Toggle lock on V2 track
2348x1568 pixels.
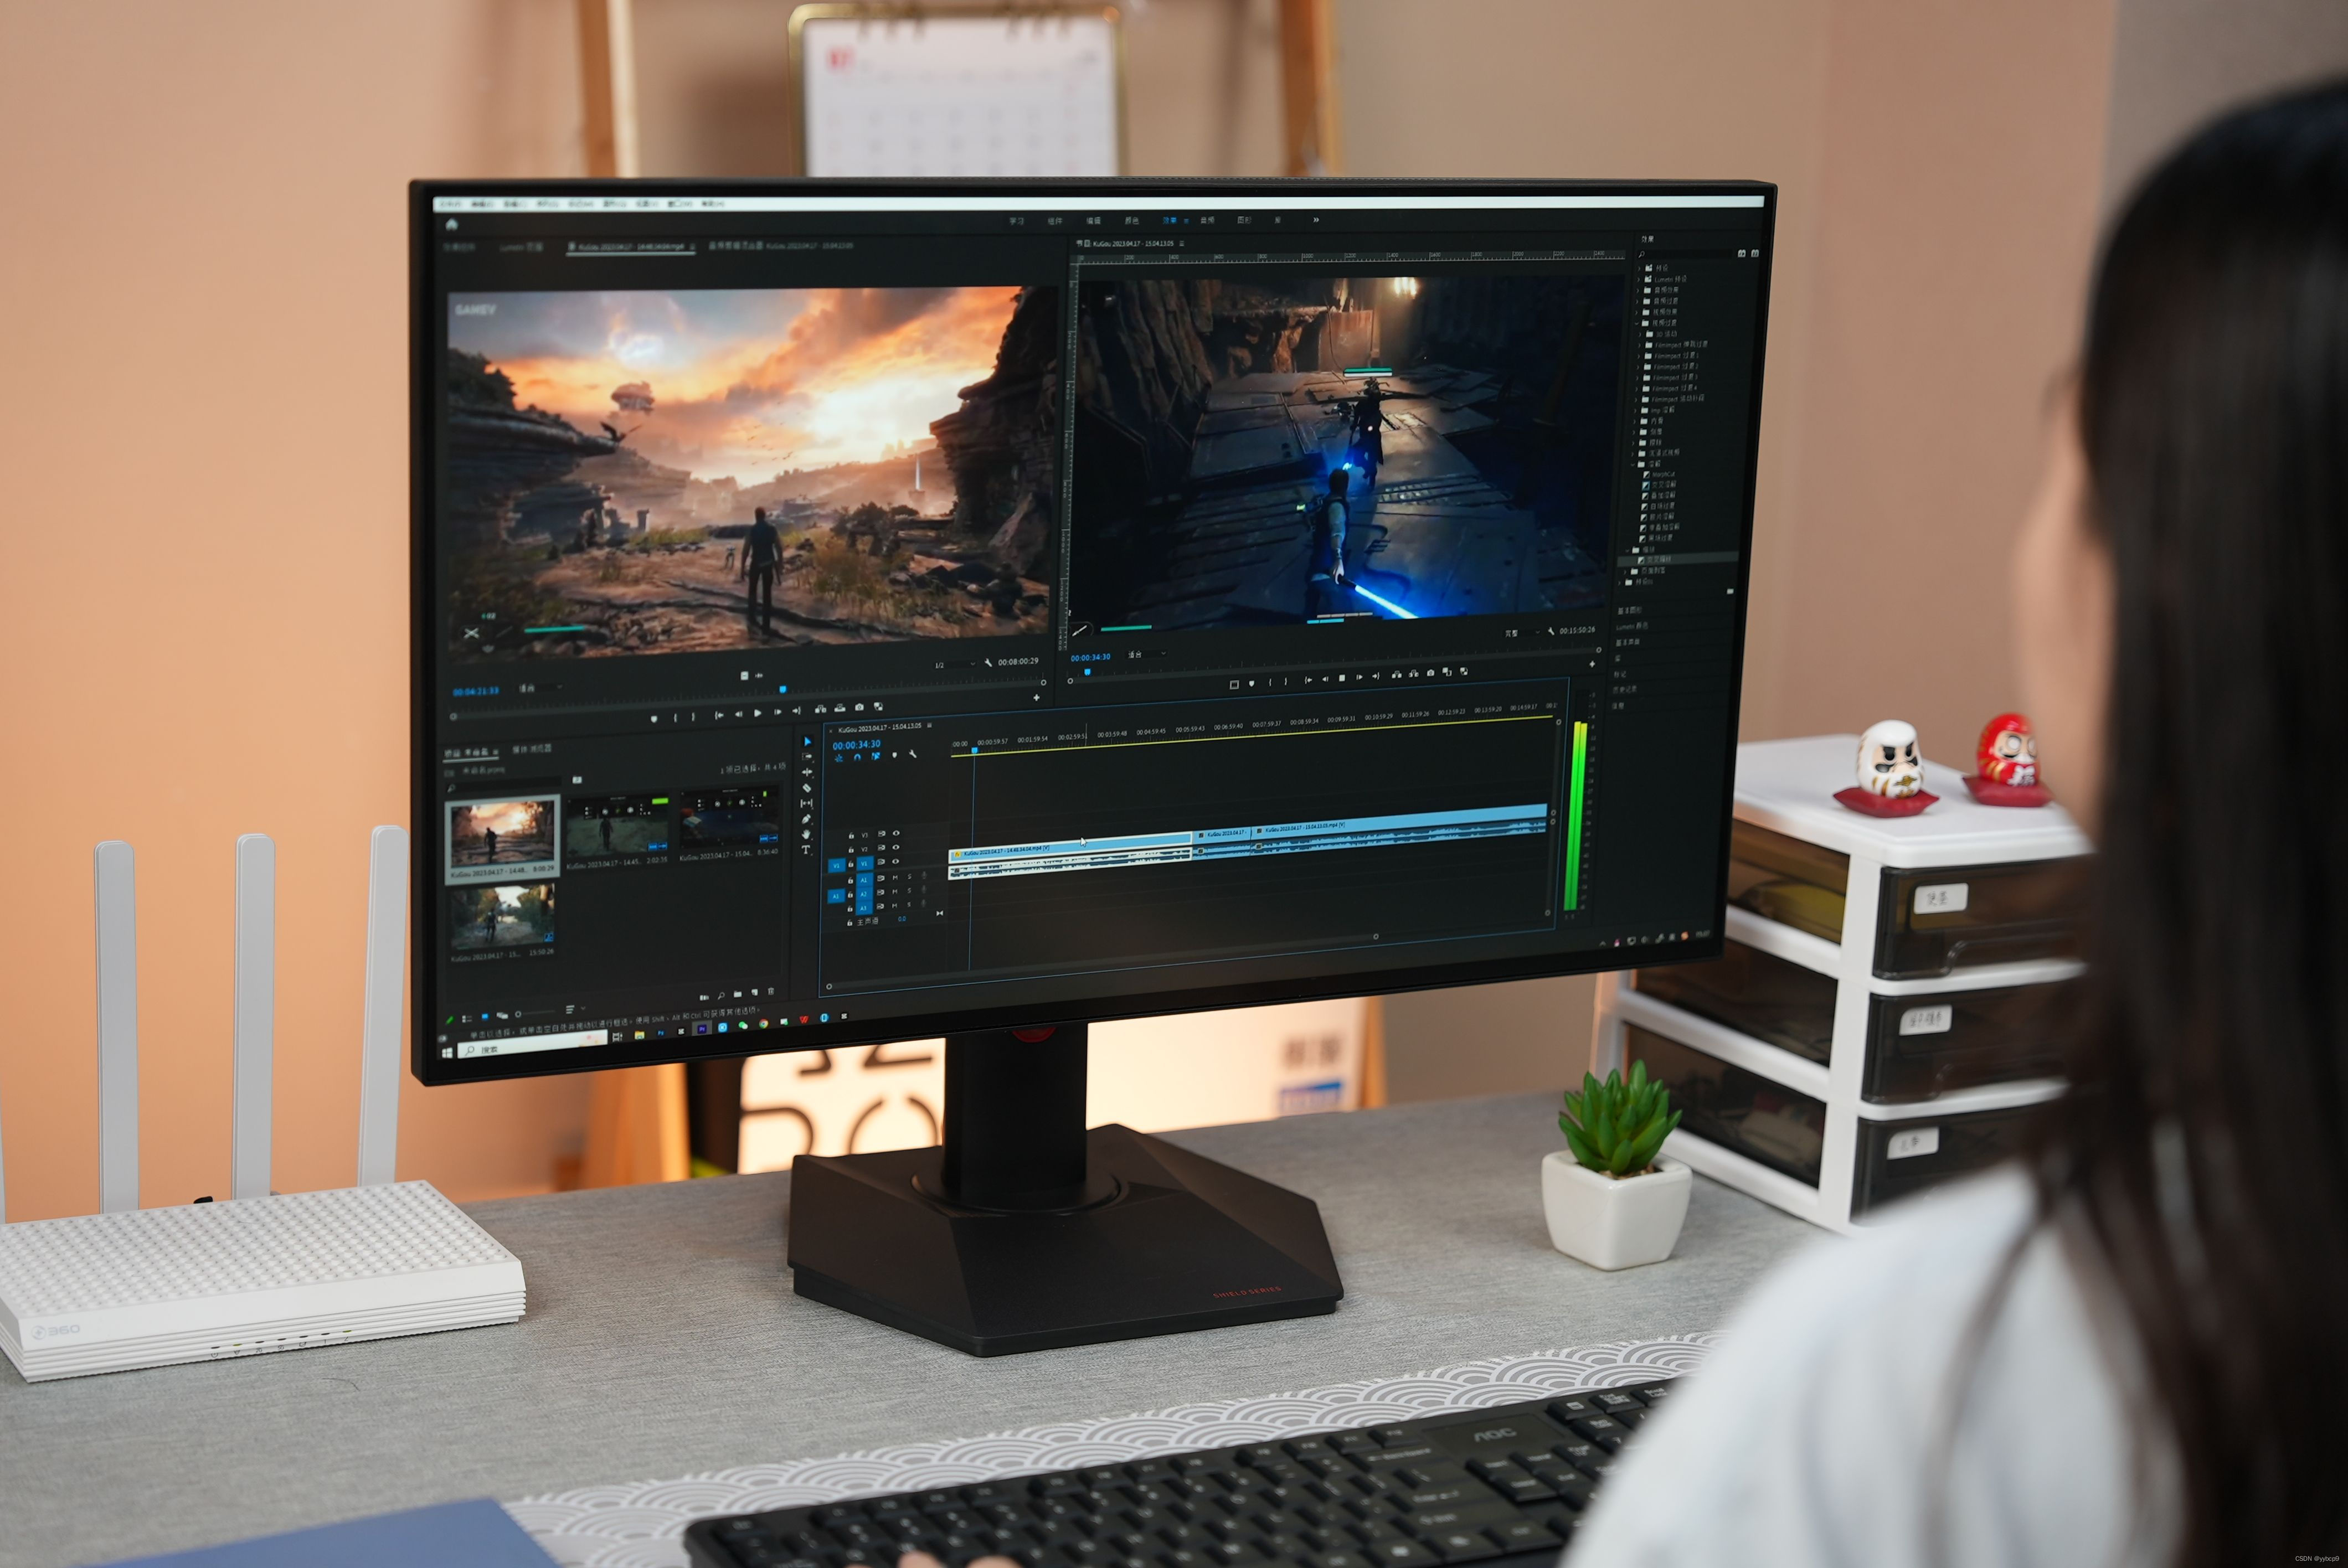pos(851,849)
